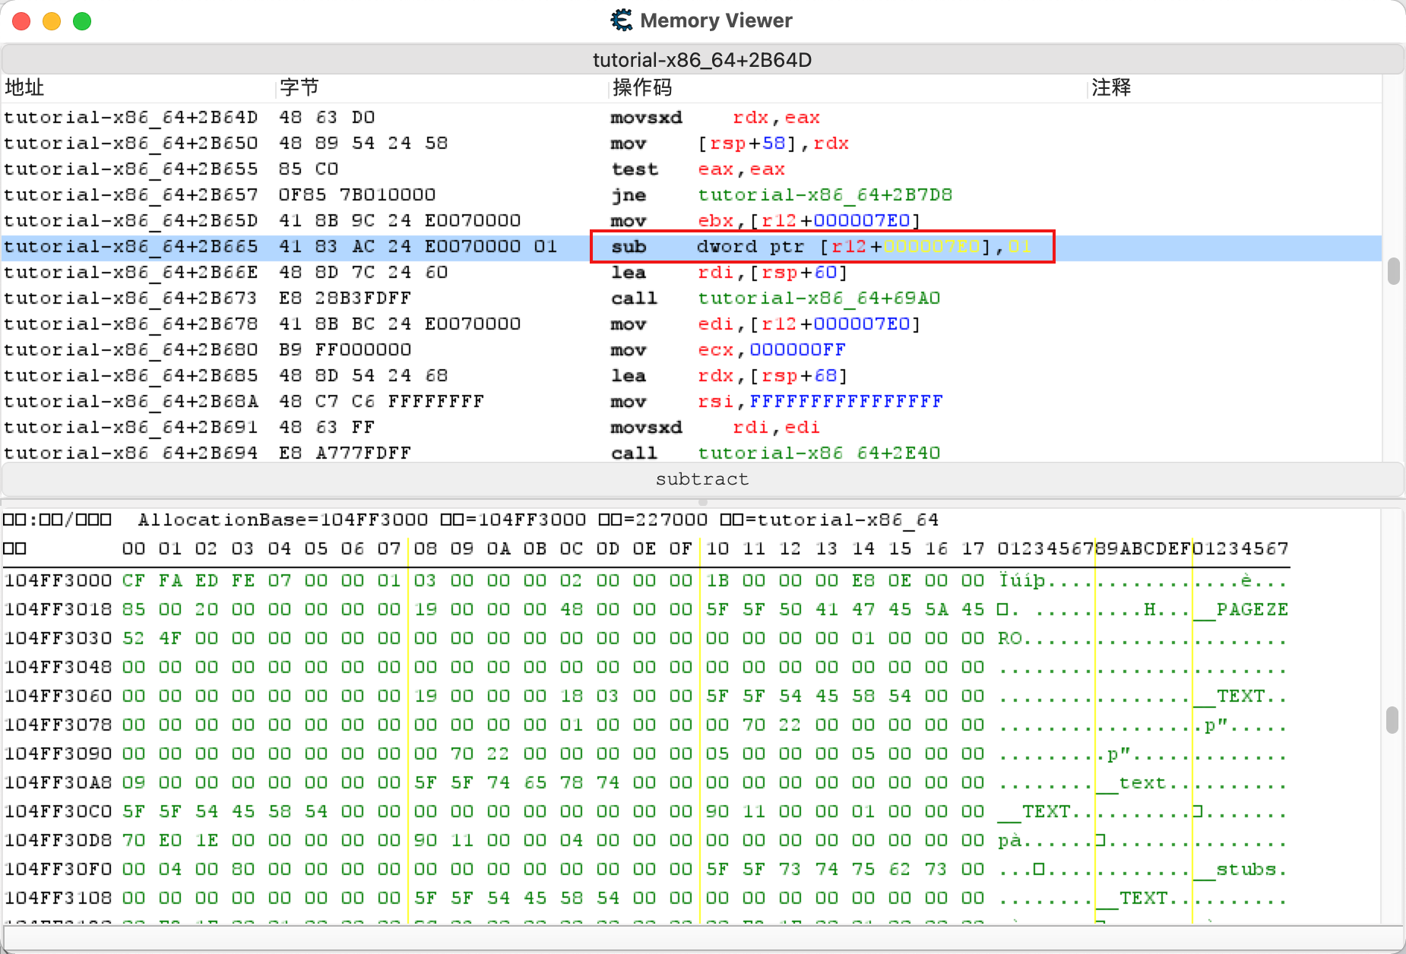
Task: Select the call tutorial-x86_64+69A0 row
Action: [x=692, y=299]
